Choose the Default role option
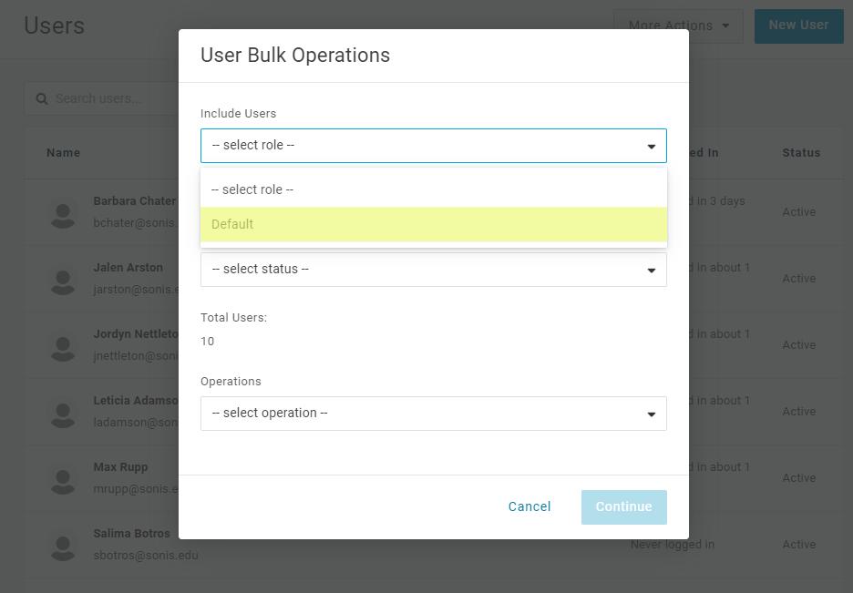The image size is (853, 593). pos(433,224)
